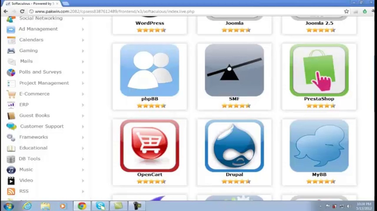Screen dimensions: 377x211
Task: Click the Music note icon
Action: pyautogui.click(x=11, y=170)
